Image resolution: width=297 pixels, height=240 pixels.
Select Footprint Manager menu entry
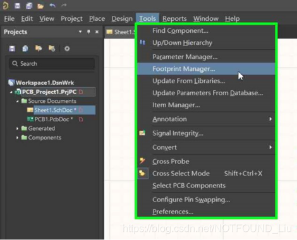point(206,69)
